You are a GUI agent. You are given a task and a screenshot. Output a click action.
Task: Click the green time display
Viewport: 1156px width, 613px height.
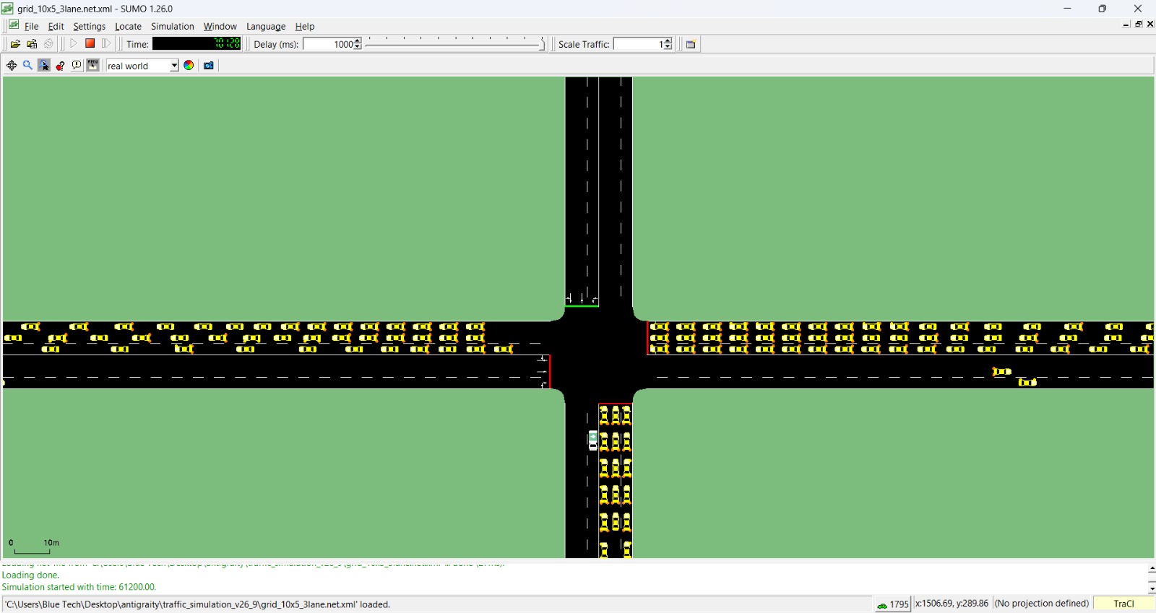(197, 44)
